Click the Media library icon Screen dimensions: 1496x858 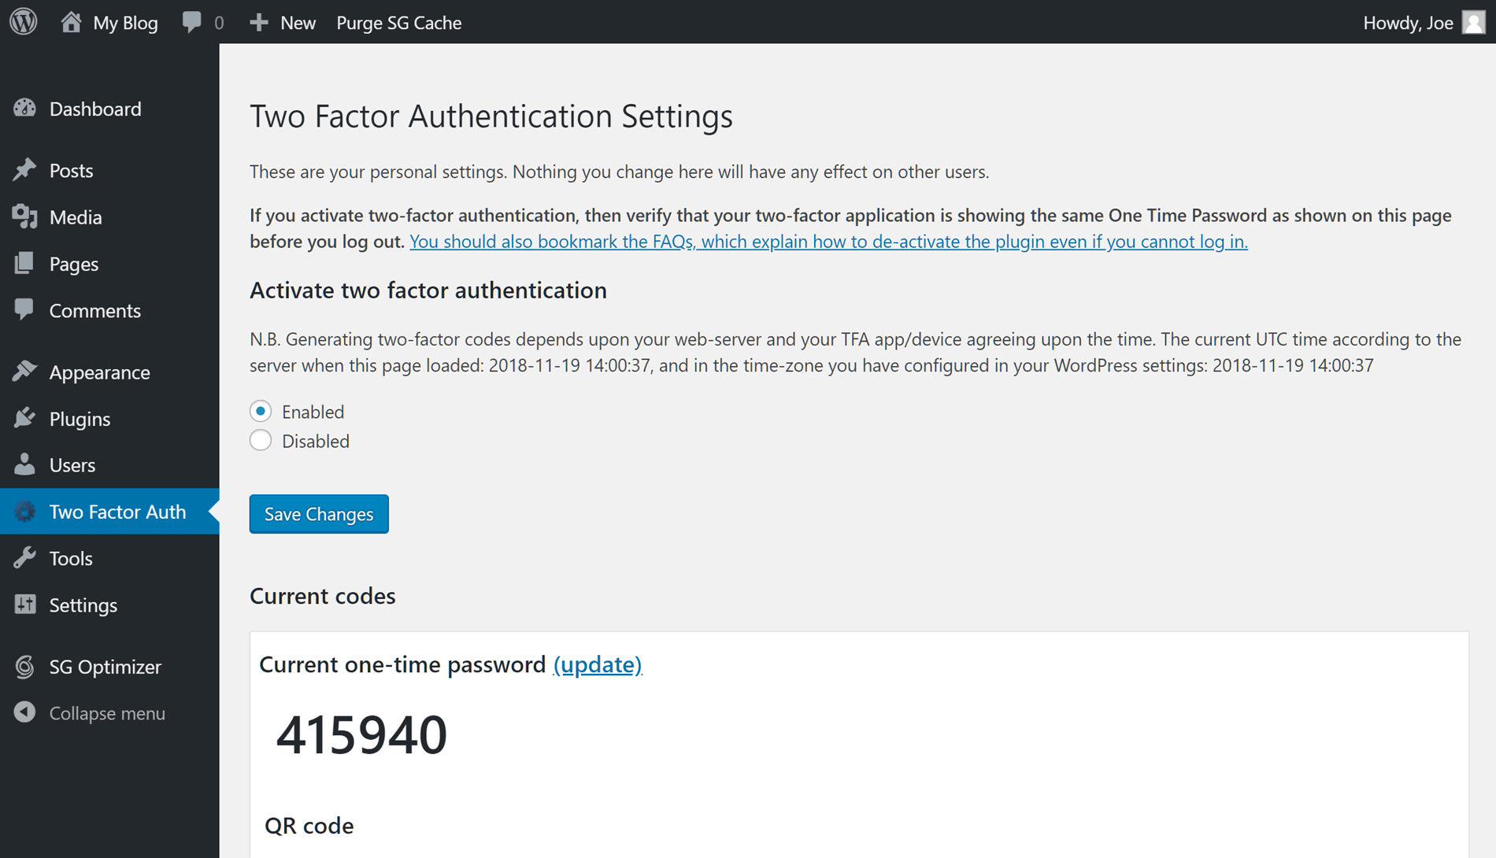coord(24,216)
